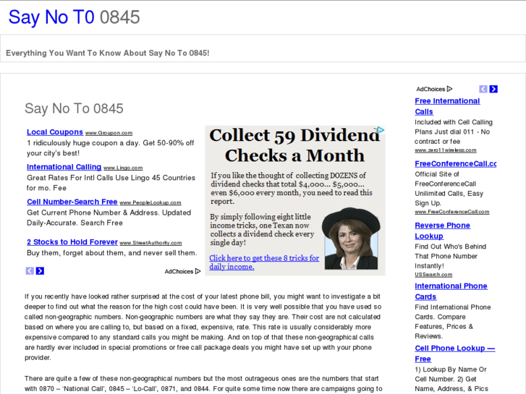Open the Free International Calls sidebar link
The image size is (526, 394).
(447, 106)
